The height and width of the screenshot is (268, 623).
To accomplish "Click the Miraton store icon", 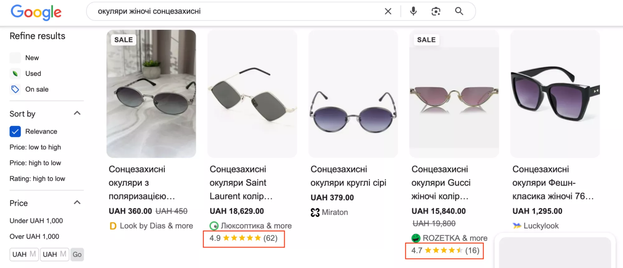I will pyautogui.click(x=315, y=212).
